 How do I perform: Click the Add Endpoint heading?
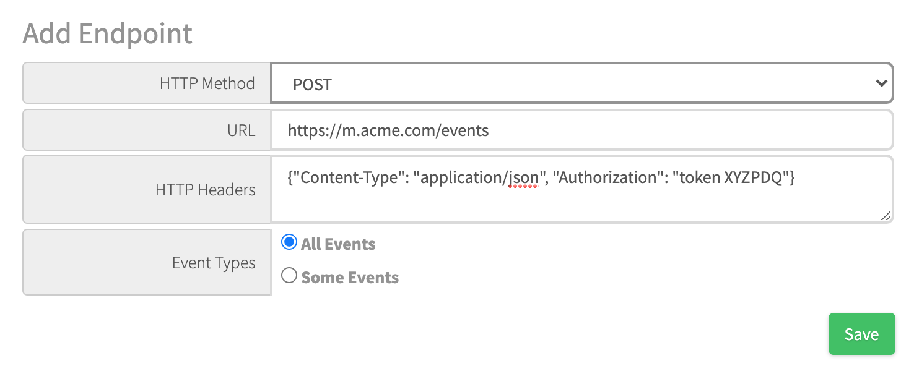[108, 33]
